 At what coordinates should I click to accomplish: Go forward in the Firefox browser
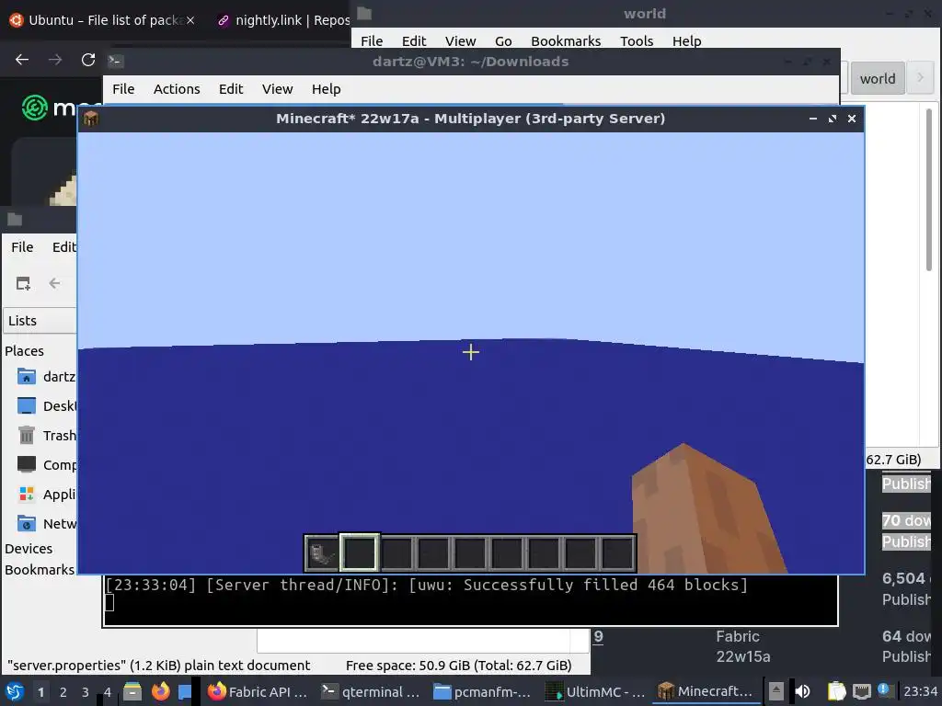click(x=54, y=60)
